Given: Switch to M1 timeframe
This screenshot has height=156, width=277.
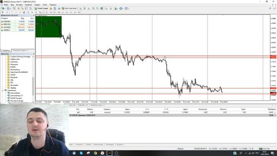Looking at the screenshot, I should pyautogui.click(x=47, y=12).
